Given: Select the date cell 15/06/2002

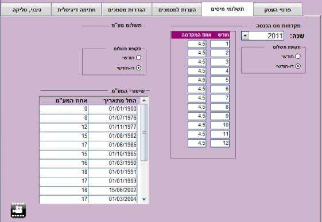Looking at the screenshot, I should coord(112,190).
